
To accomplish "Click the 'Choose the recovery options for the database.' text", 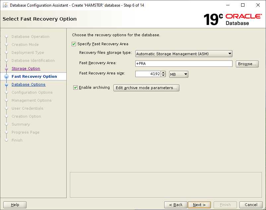I will point(116,35).
